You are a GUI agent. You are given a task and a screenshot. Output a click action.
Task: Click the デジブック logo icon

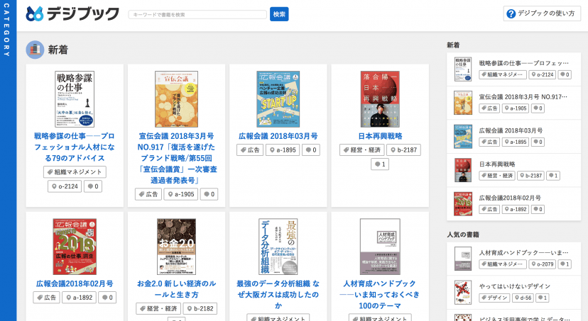(35, 14)
